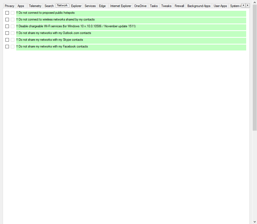Enable first checkbox for Disable chargeable Wi-Fi services
257x224 pixels.
click(7, 26)
